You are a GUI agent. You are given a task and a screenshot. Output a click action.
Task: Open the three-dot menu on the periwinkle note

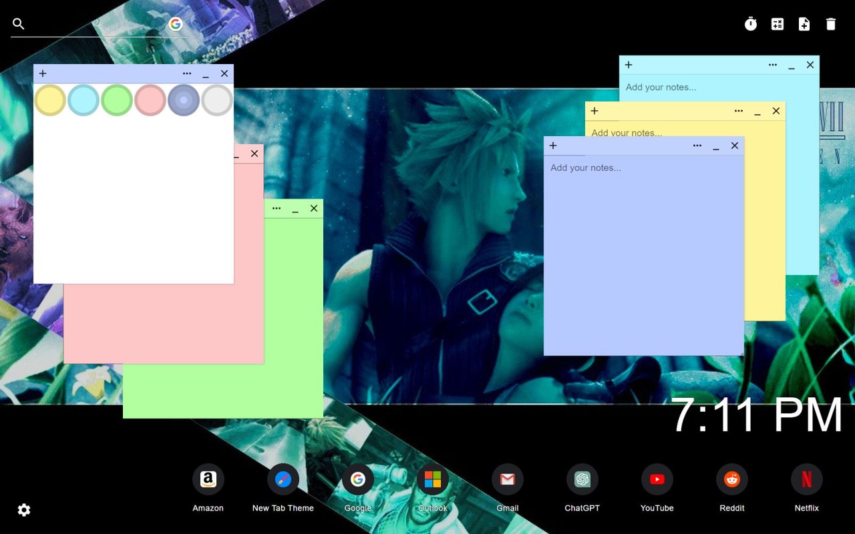[x=697, y=146]
